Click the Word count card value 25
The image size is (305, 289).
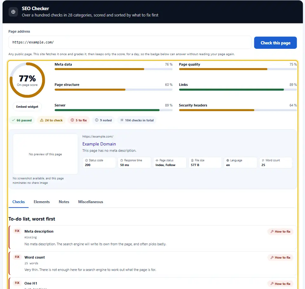coord(263,165)
